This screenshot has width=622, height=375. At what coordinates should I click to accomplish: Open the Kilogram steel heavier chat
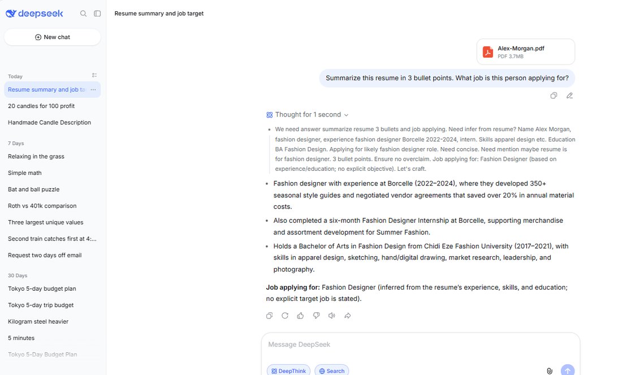click(x=53, y=321)
